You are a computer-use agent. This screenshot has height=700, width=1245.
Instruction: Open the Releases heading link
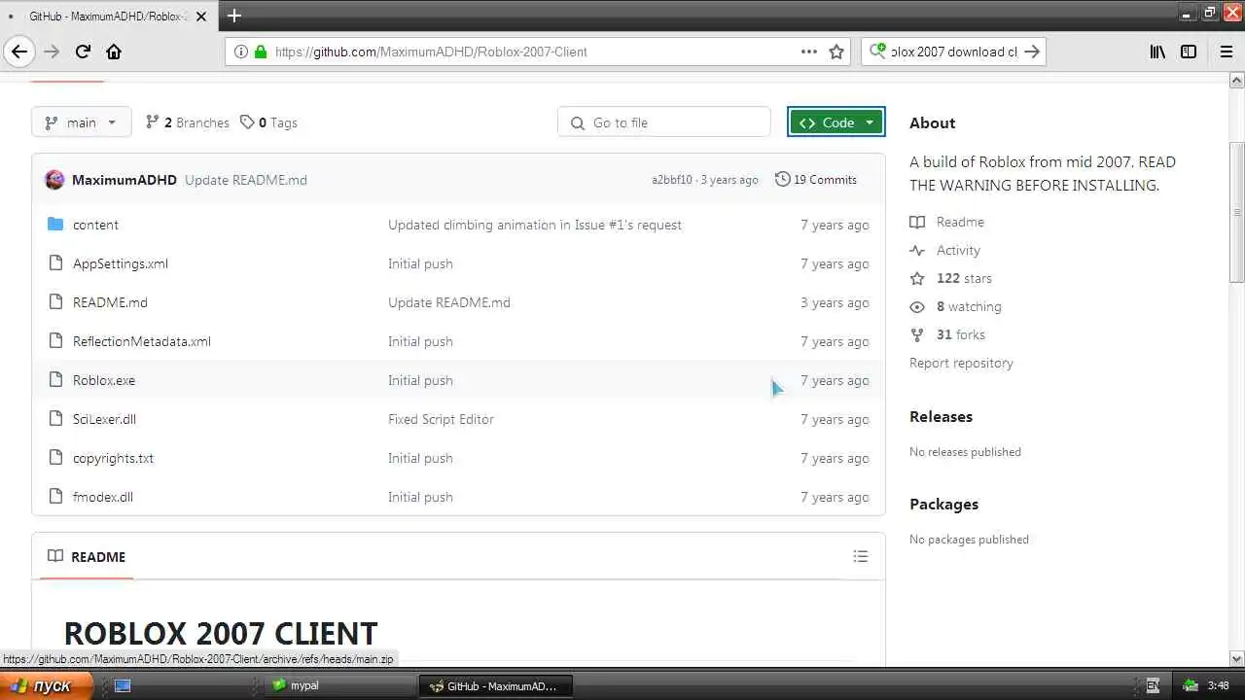(x=941, y=416)
